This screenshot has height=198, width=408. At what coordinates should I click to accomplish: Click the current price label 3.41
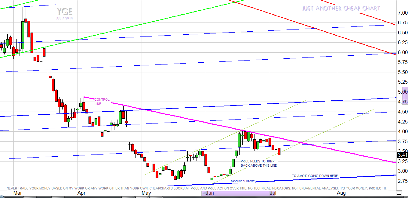pos(402,155)
